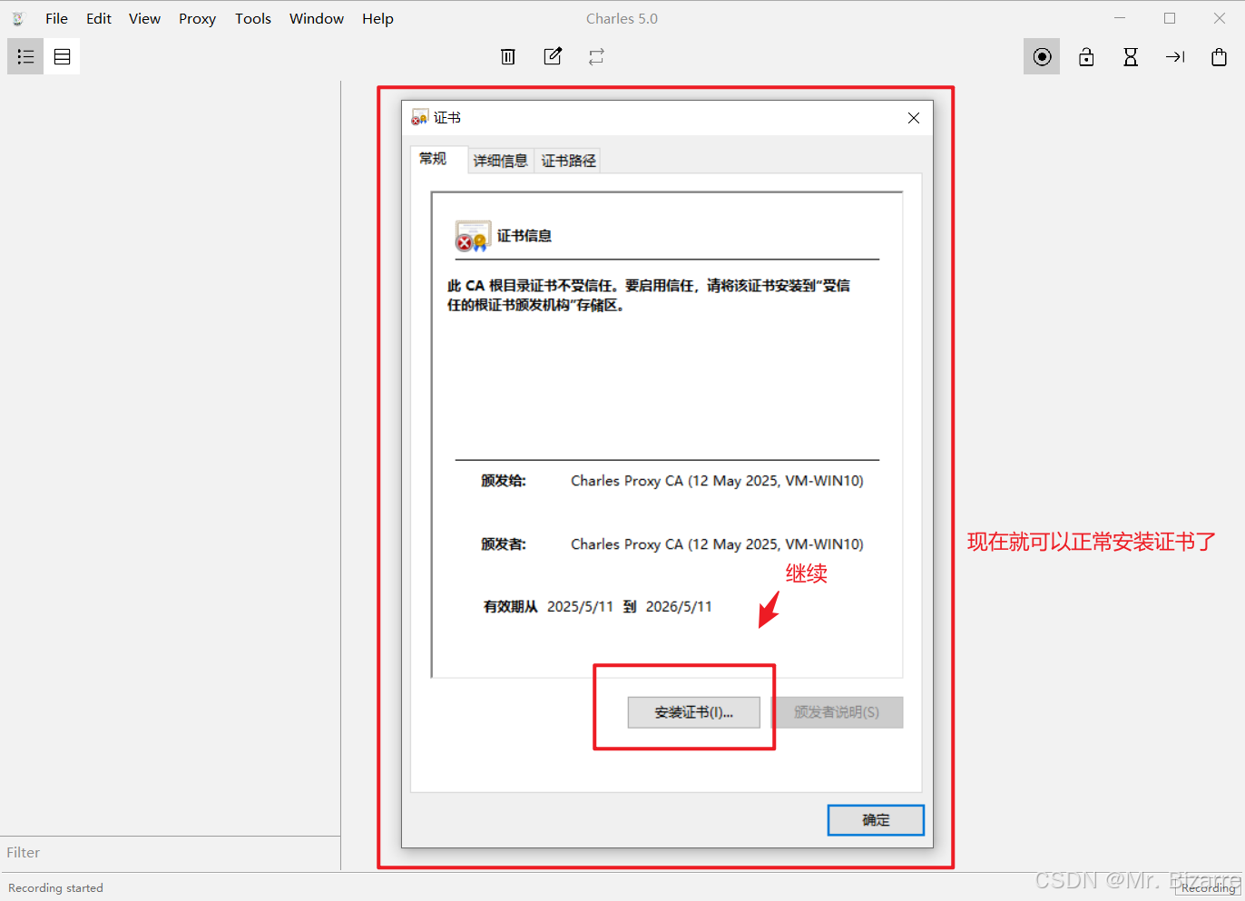
Task: Click the validity start date 2025/5/11
Action: click(x=580, y=606)
